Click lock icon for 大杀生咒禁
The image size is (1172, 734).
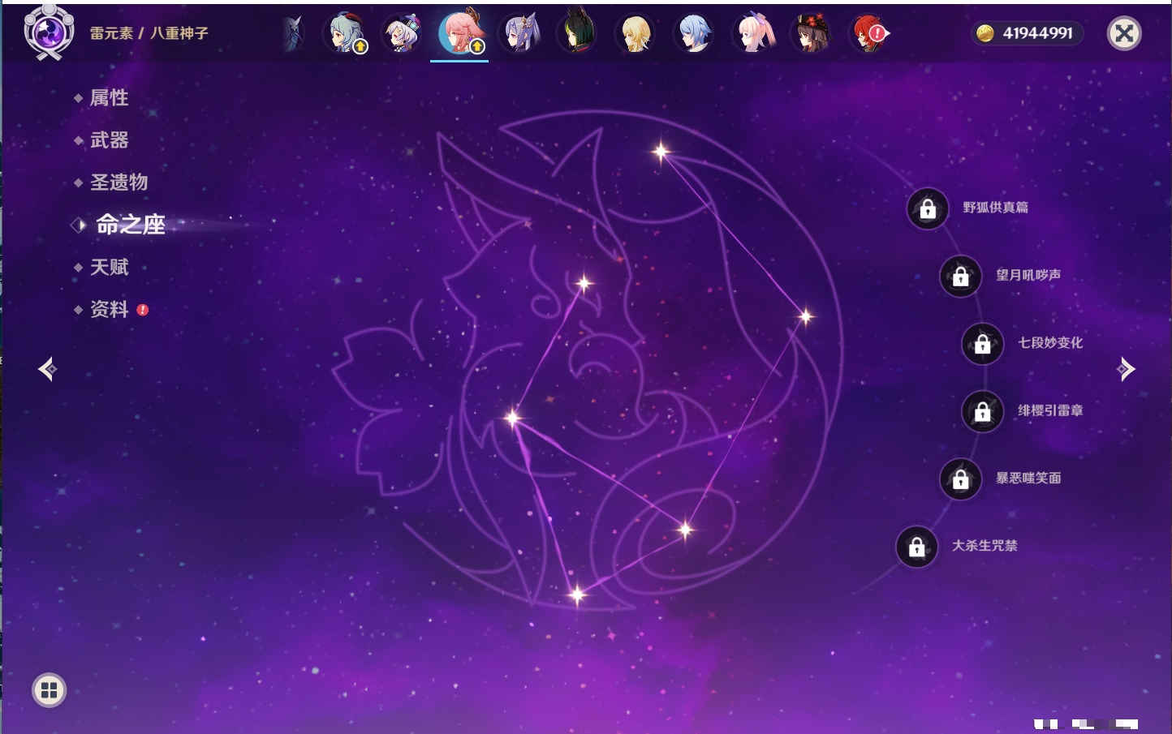tap(917, 547)
